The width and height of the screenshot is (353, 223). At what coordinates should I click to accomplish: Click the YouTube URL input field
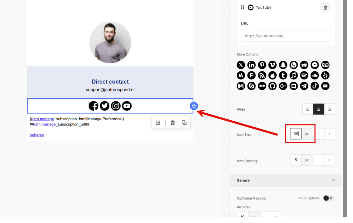click(x=285, y=36)
